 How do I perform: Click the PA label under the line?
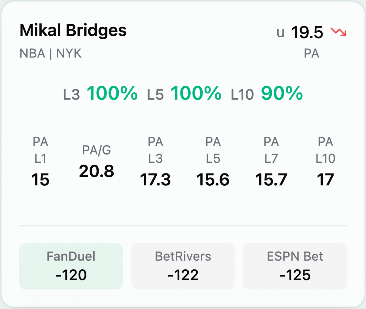[311, 53]
